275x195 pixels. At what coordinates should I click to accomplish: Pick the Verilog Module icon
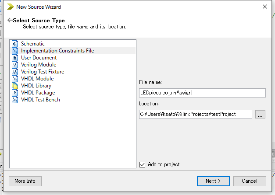pyautogui.click(x=15, y=65)
